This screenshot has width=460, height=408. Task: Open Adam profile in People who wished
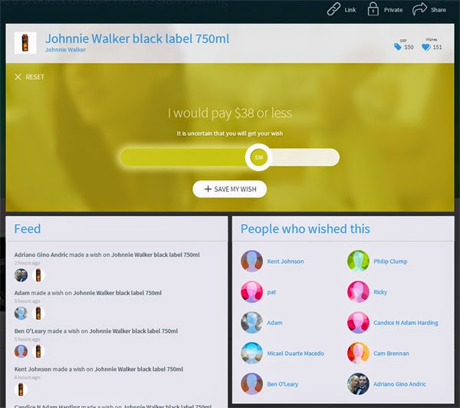click(274, 323)
